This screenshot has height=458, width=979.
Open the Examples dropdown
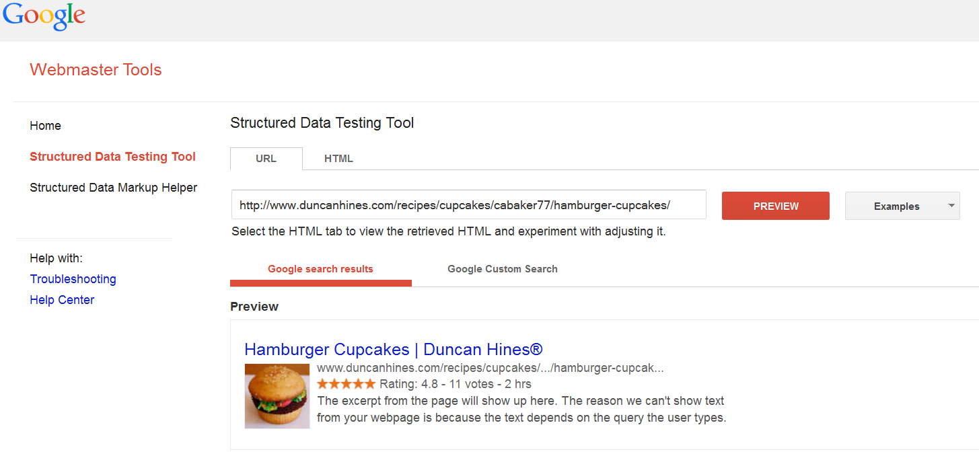(x=902, y=206)
